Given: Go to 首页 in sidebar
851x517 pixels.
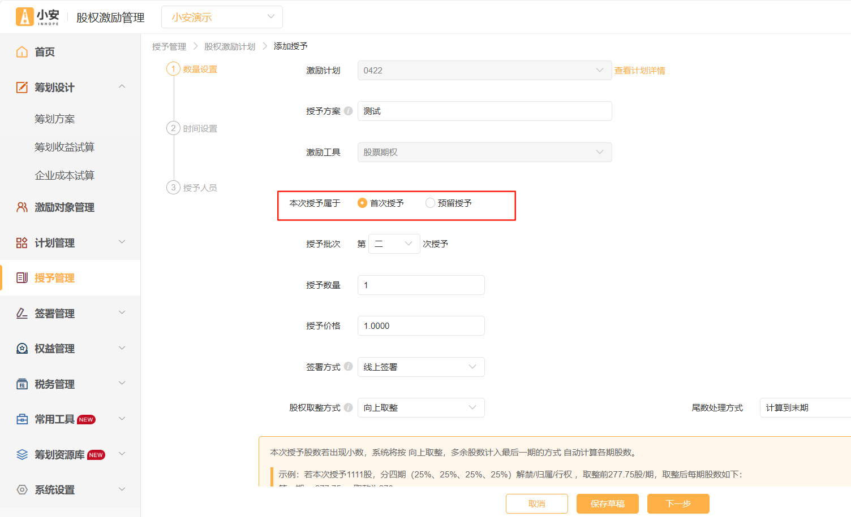Looking at the screenshot, I should (70, 52).
